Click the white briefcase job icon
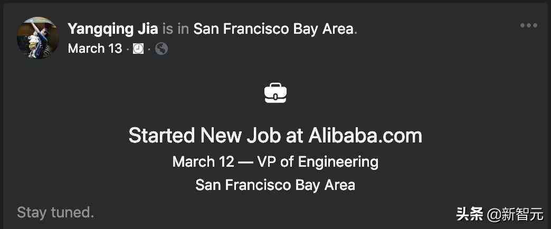 (275, 93)
